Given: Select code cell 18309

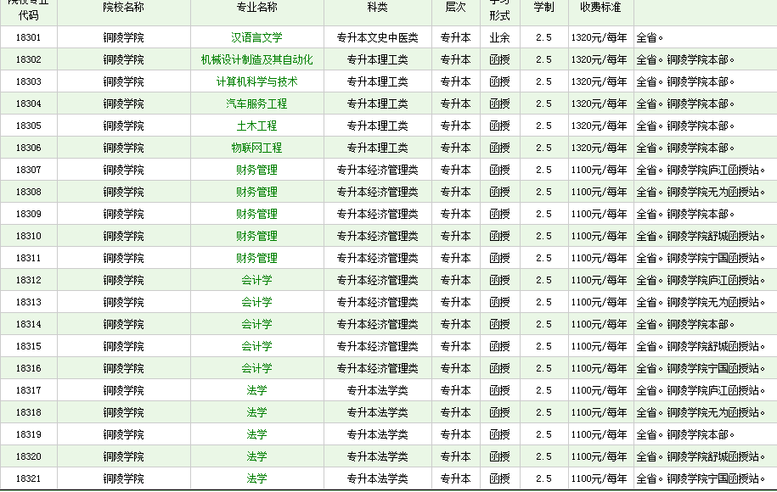Looking at the screenshot, I should pyautogui.click(x=28, y=215).
